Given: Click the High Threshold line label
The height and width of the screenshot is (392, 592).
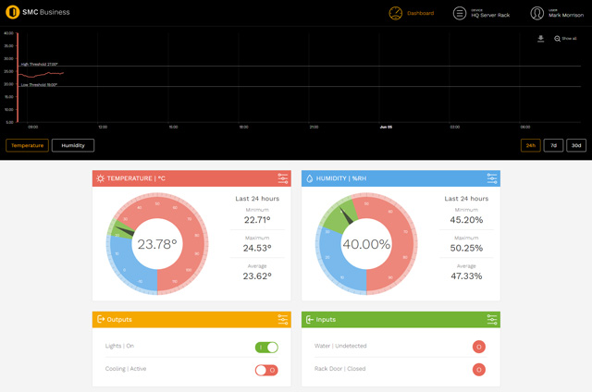Looking at the screenshot, I should point(39,64).
